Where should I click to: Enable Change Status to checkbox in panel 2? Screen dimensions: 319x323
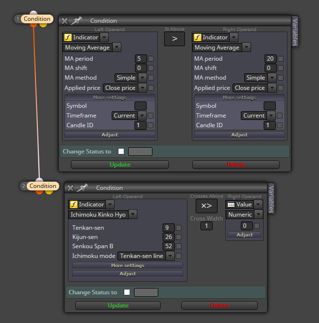tap(127, 292)
